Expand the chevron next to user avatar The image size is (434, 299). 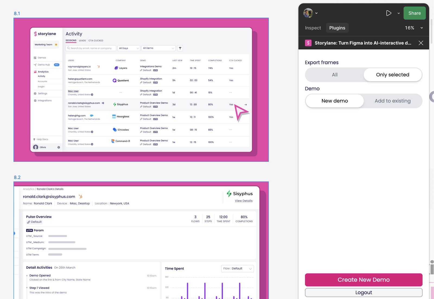tap(316, 13)
